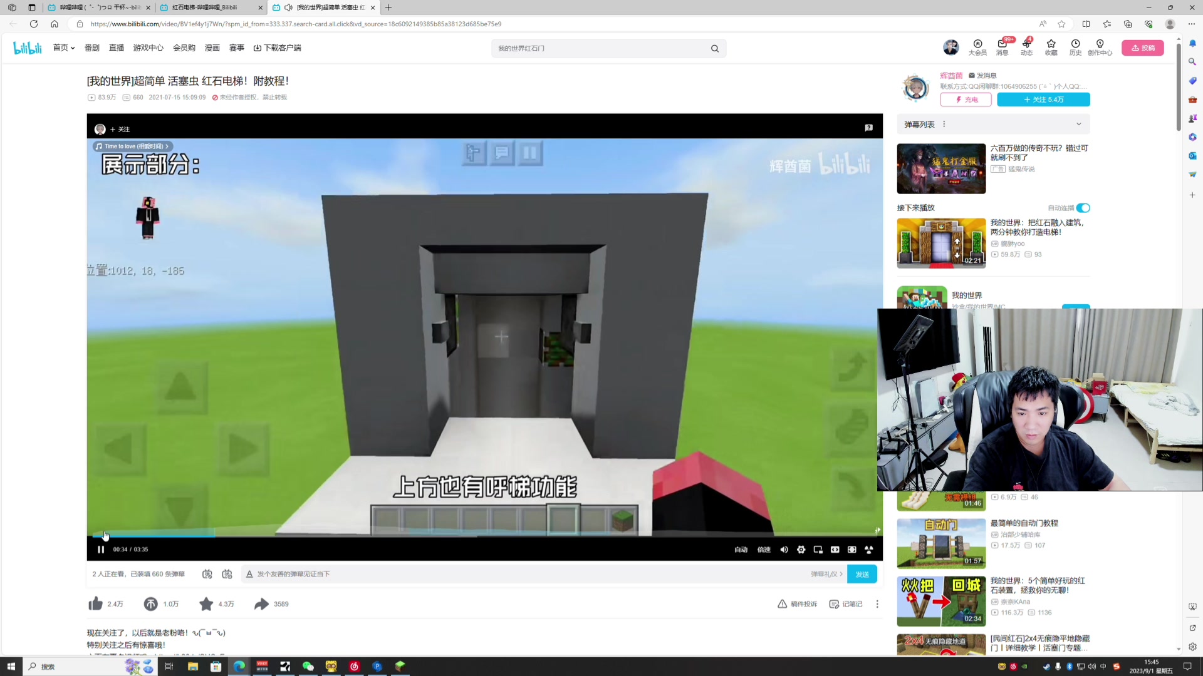
Task: Click the 发送 send button
Action: click(862, 574)
